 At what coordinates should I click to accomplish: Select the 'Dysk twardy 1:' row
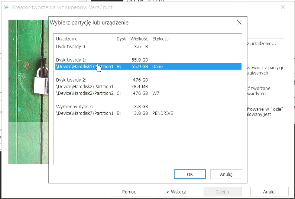coord(148,60)
